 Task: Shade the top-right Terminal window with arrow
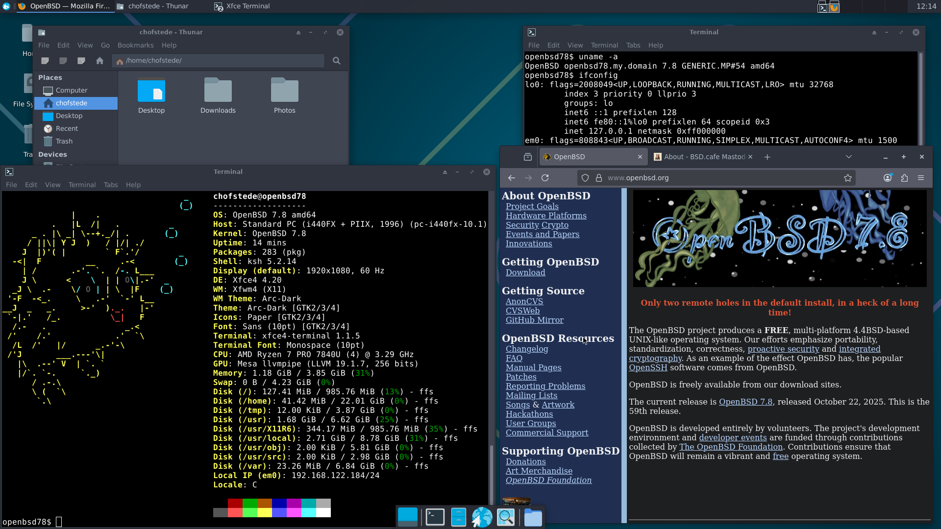pos(874,32)
